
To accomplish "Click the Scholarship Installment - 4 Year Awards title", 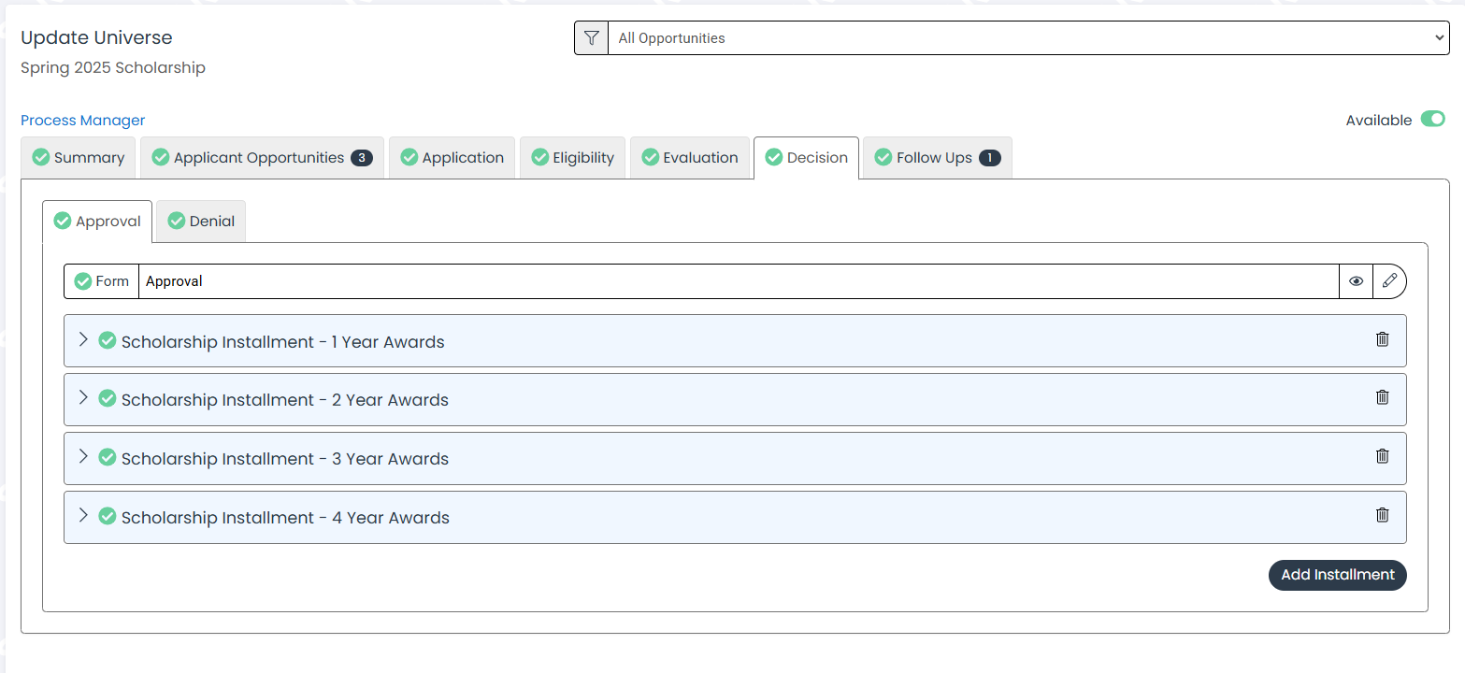I will pyautogui.click(x=285, y=518).
